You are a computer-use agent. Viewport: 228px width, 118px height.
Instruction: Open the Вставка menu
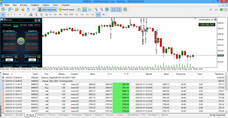[x=24, y=5]
